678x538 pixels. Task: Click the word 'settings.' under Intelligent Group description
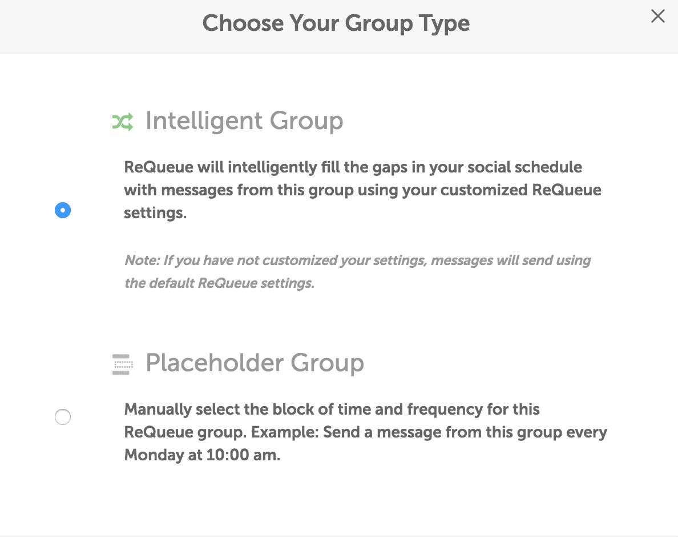155,213
